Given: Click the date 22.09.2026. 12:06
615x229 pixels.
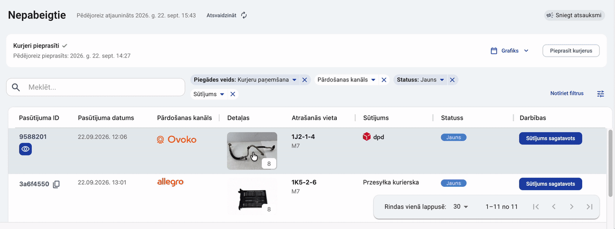Looking at the screenshot, I should pos(103,137).
